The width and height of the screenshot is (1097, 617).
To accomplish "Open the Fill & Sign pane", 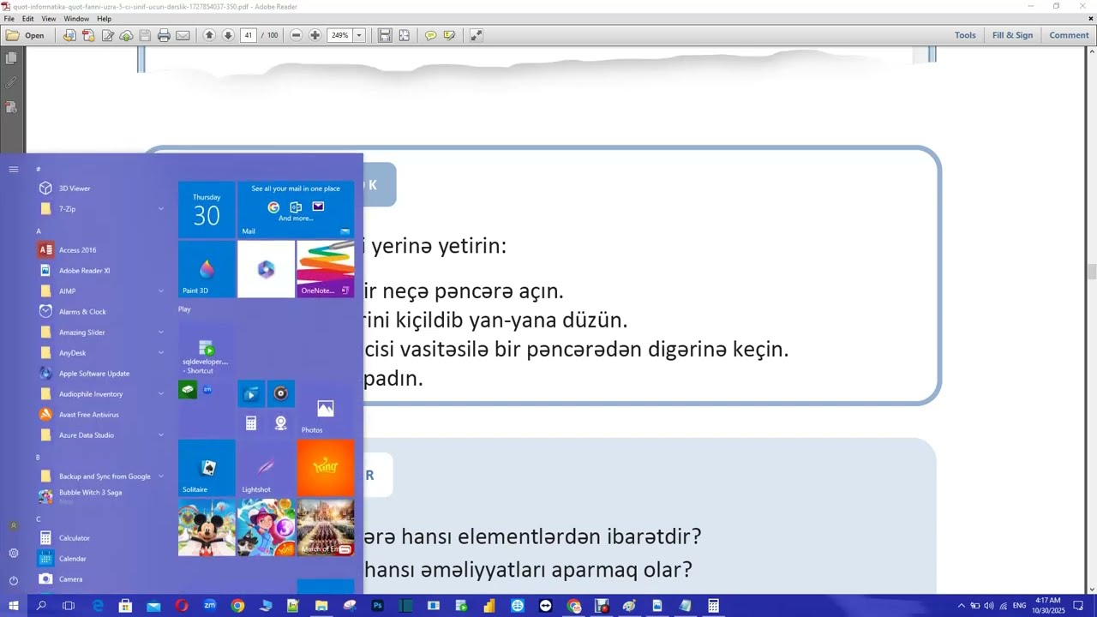I will [x=1012, y=35].
